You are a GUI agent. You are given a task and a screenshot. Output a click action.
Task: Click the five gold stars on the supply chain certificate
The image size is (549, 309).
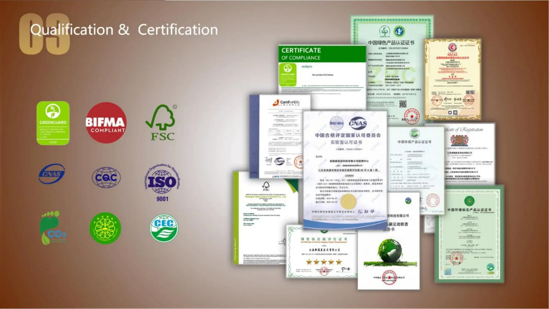324,262
